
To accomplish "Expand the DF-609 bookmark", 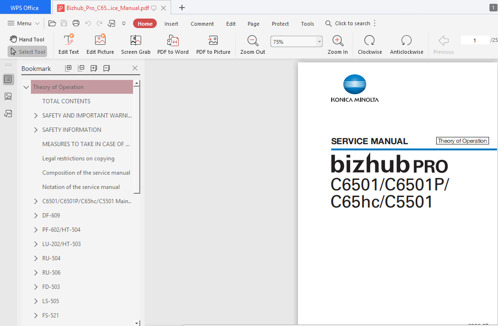I will coord(36,215).
